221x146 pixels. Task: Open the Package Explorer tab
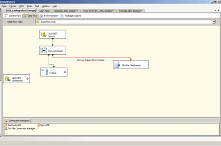coord(71,16)
